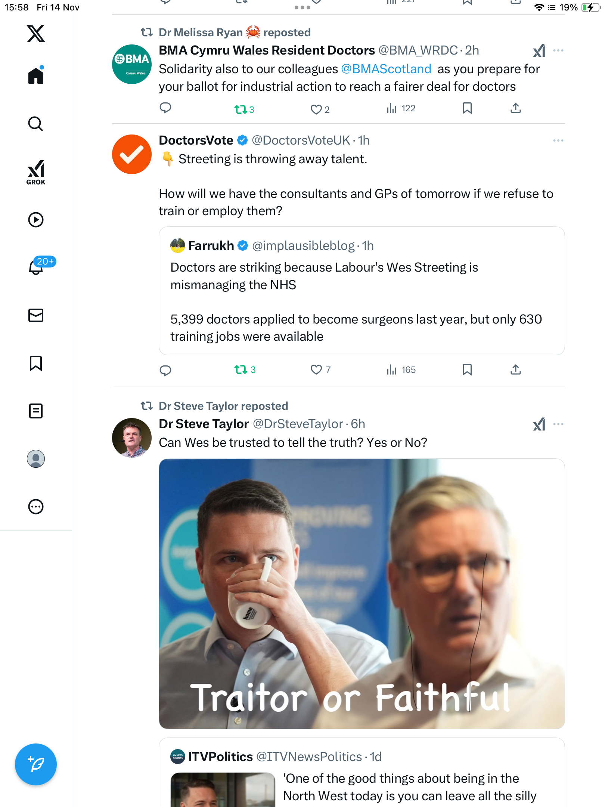Viewport: 605px width, 807px height.
Task: Open Direct Messages envelope icon
Action: [36, 315]
